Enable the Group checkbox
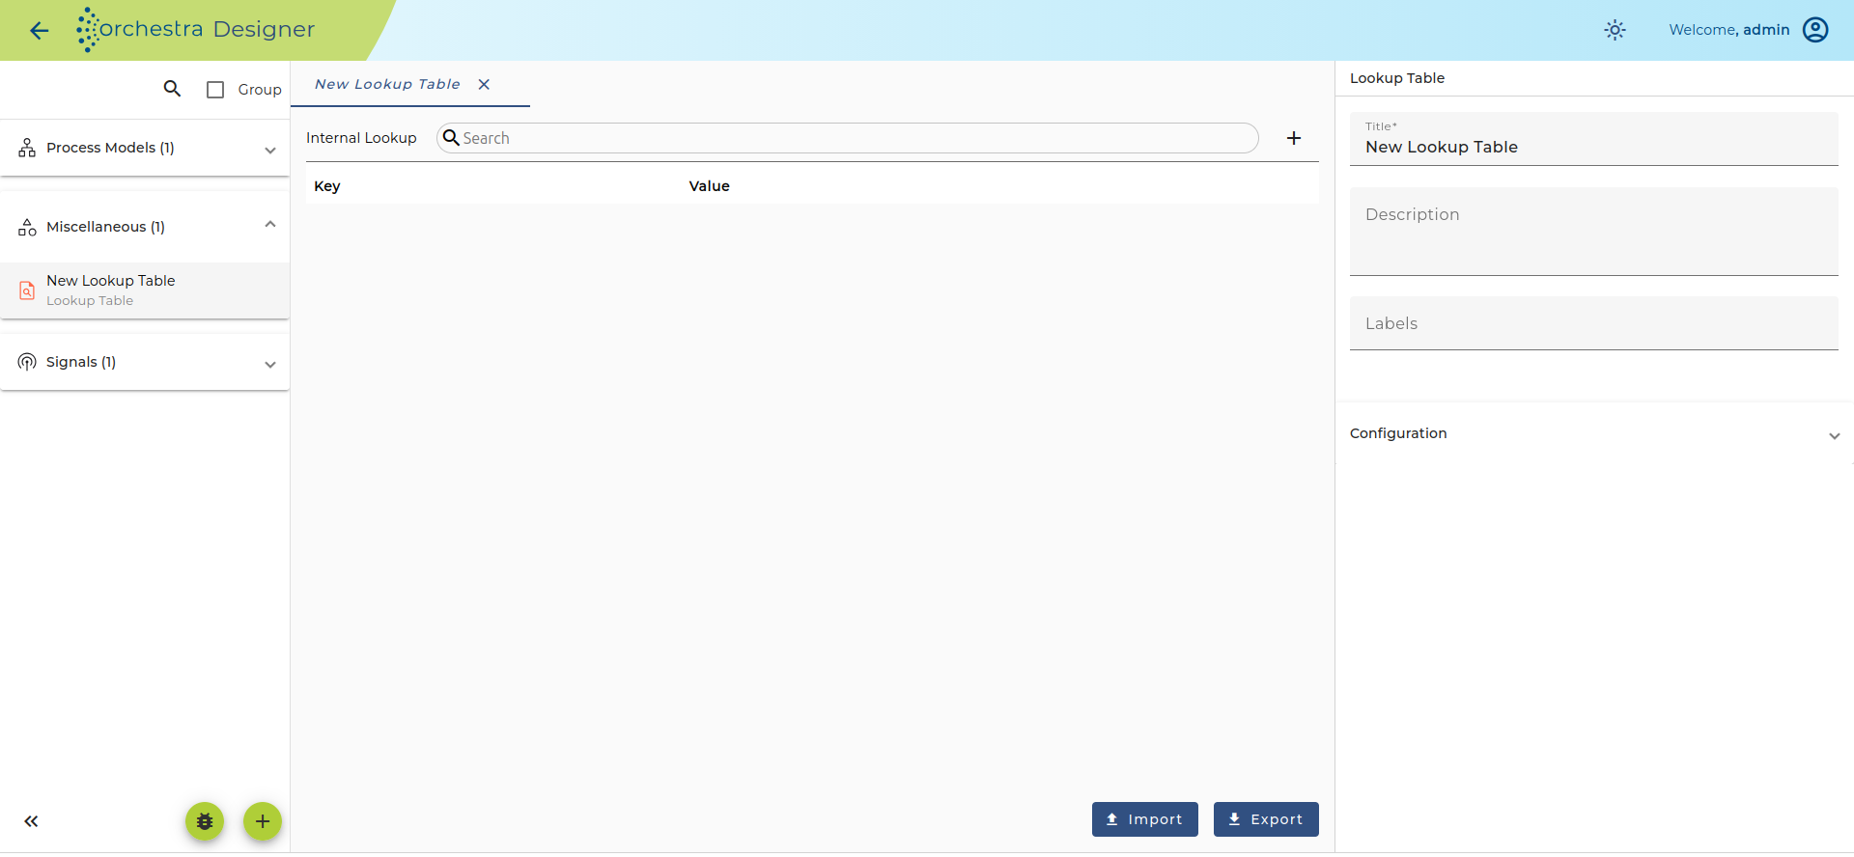The width and height of the screenshot is (1854, 857). tap(215, 90)
